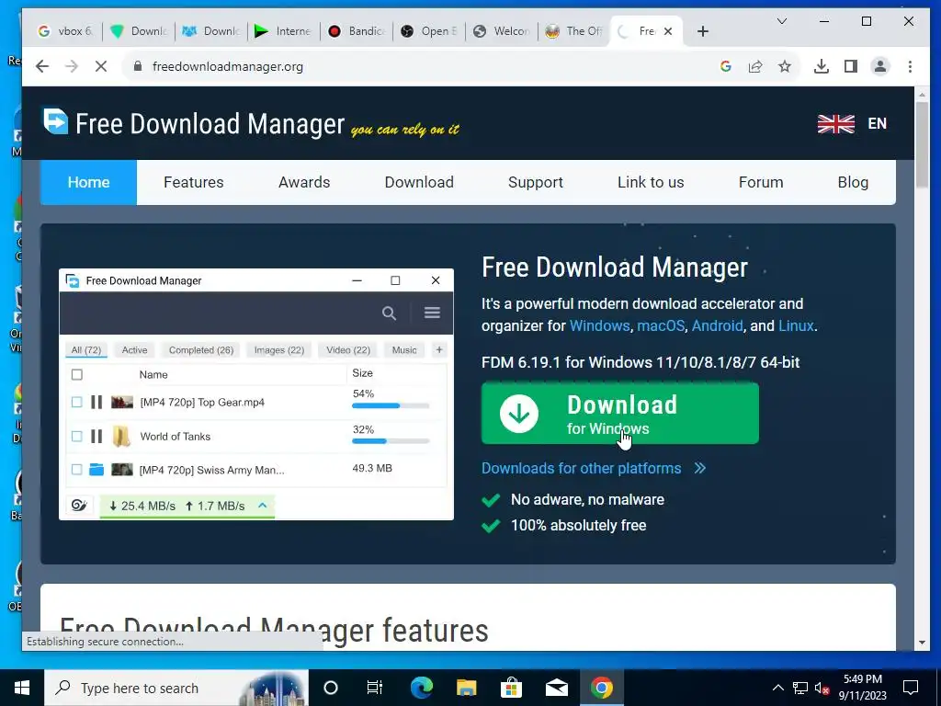This screenshot has width=941, height=706.
Task: Open Chrome downloads icon
Action: point(821,66)
